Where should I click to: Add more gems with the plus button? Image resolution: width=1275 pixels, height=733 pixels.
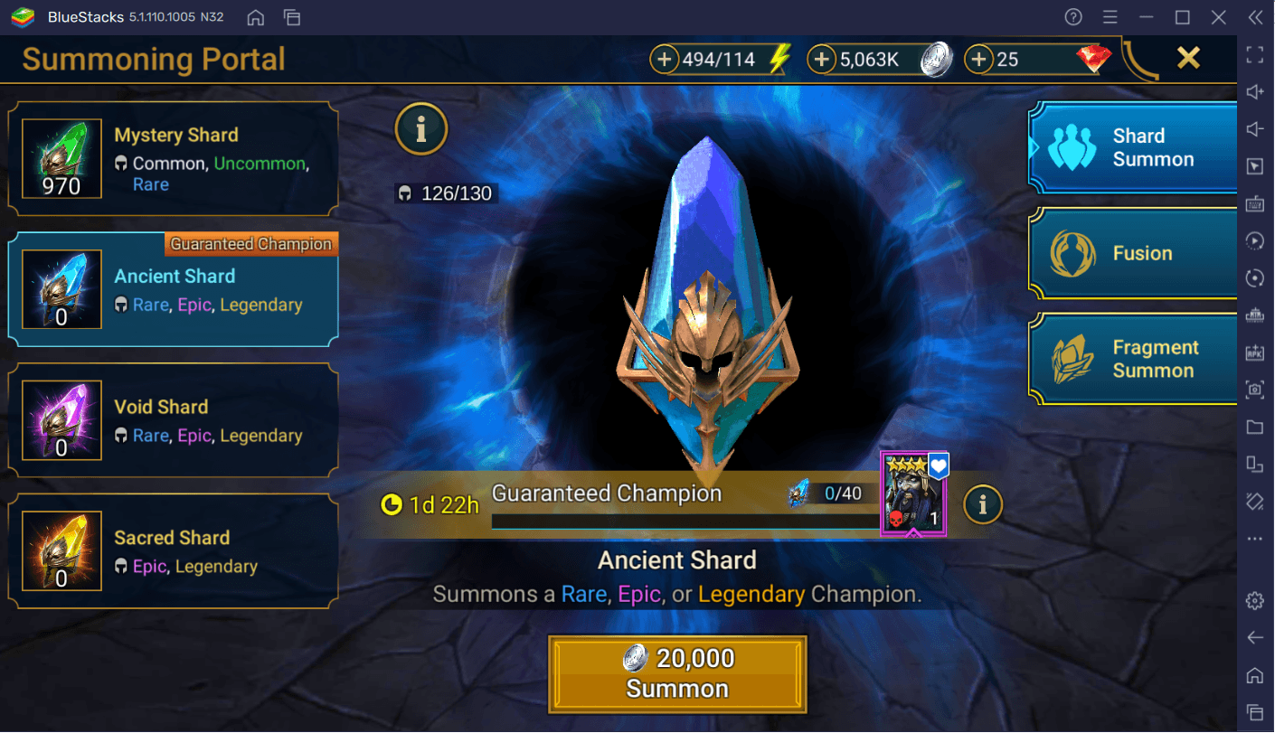tap(978, 60)
